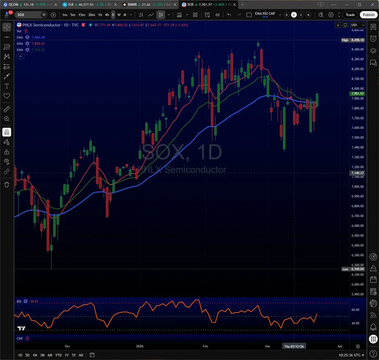Click the Trade button
The image size is (379, 360).
(350, 15)
